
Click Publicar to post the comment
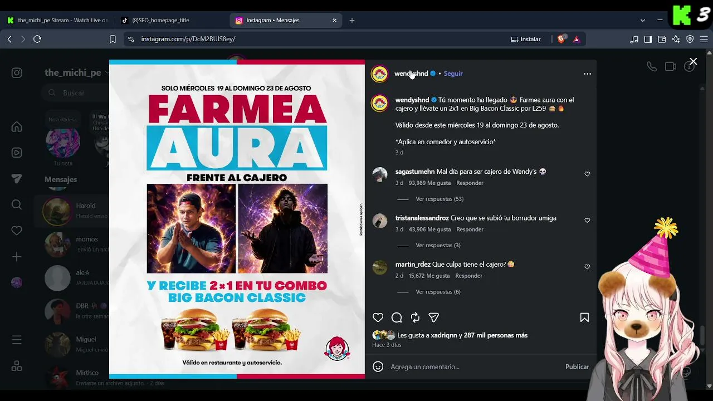coord(577,366)
